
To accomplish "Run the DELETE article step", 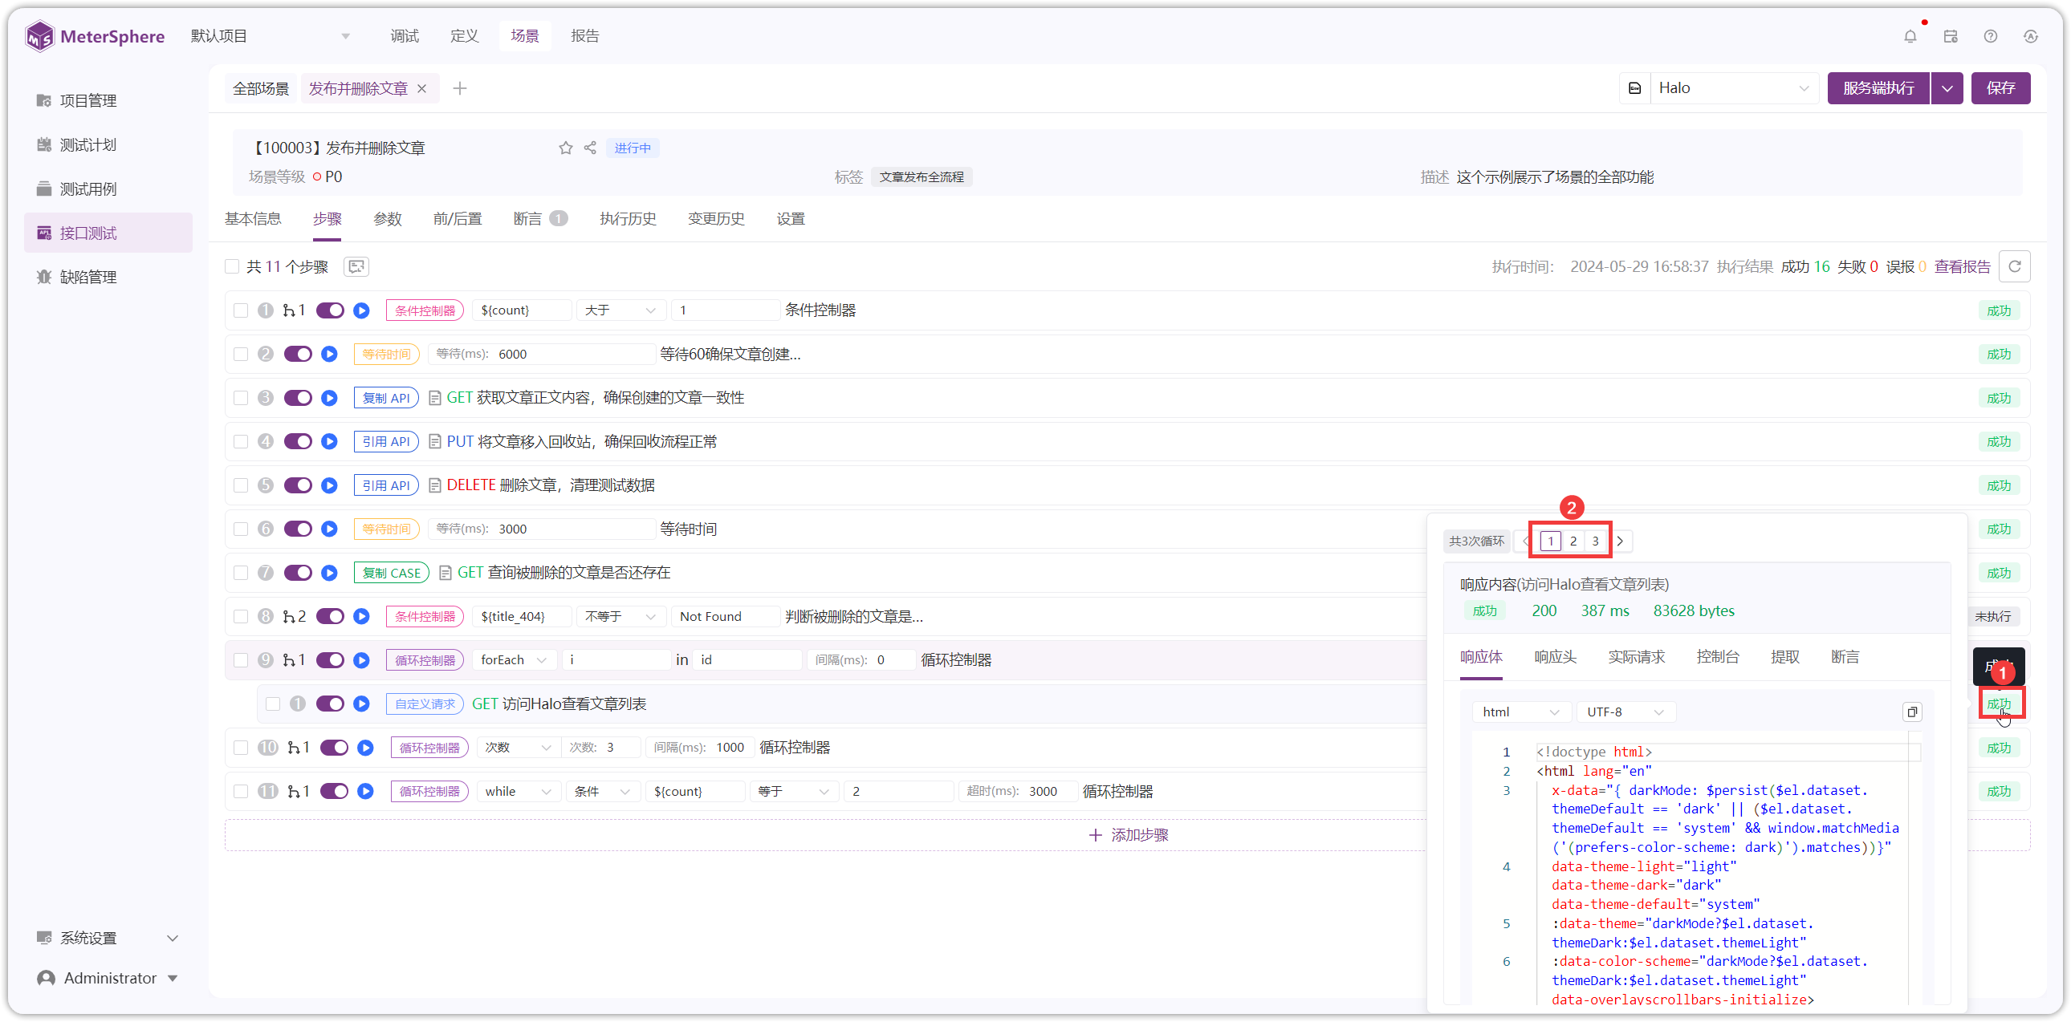I will point(330,485).
